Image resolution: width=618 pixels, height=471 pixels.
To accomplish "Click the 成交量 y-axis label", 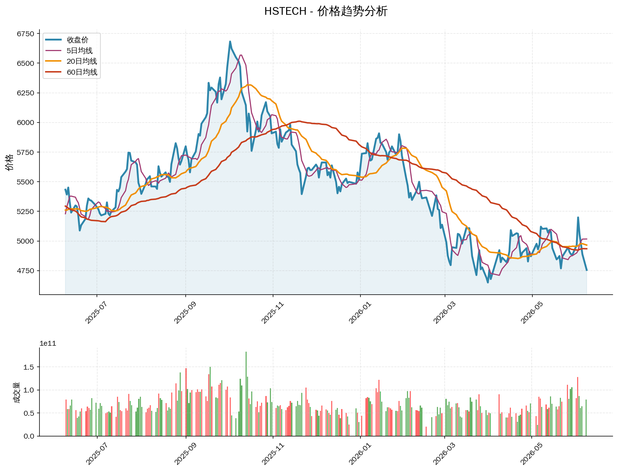I will (x=16, y=392).
